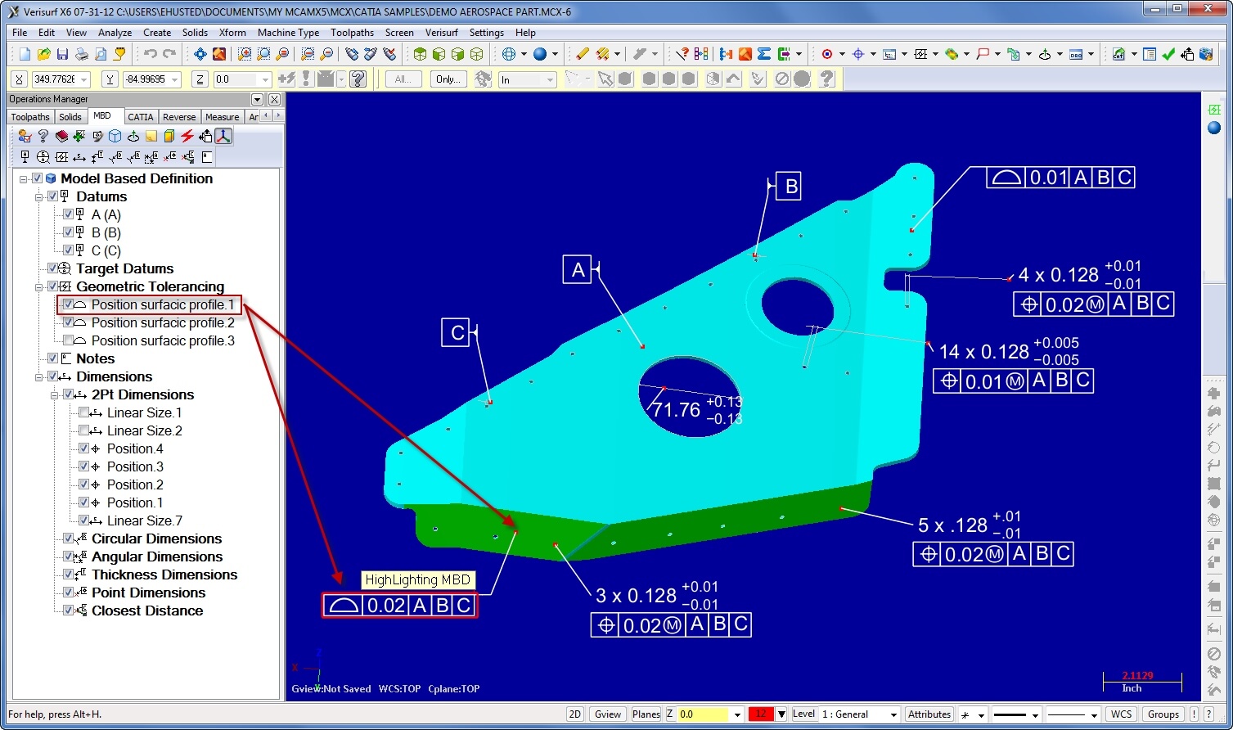Screen dimensions: 1233x730
Task: Click the user with checkbox icon in MBD toolbar
Action: [25, 136]
